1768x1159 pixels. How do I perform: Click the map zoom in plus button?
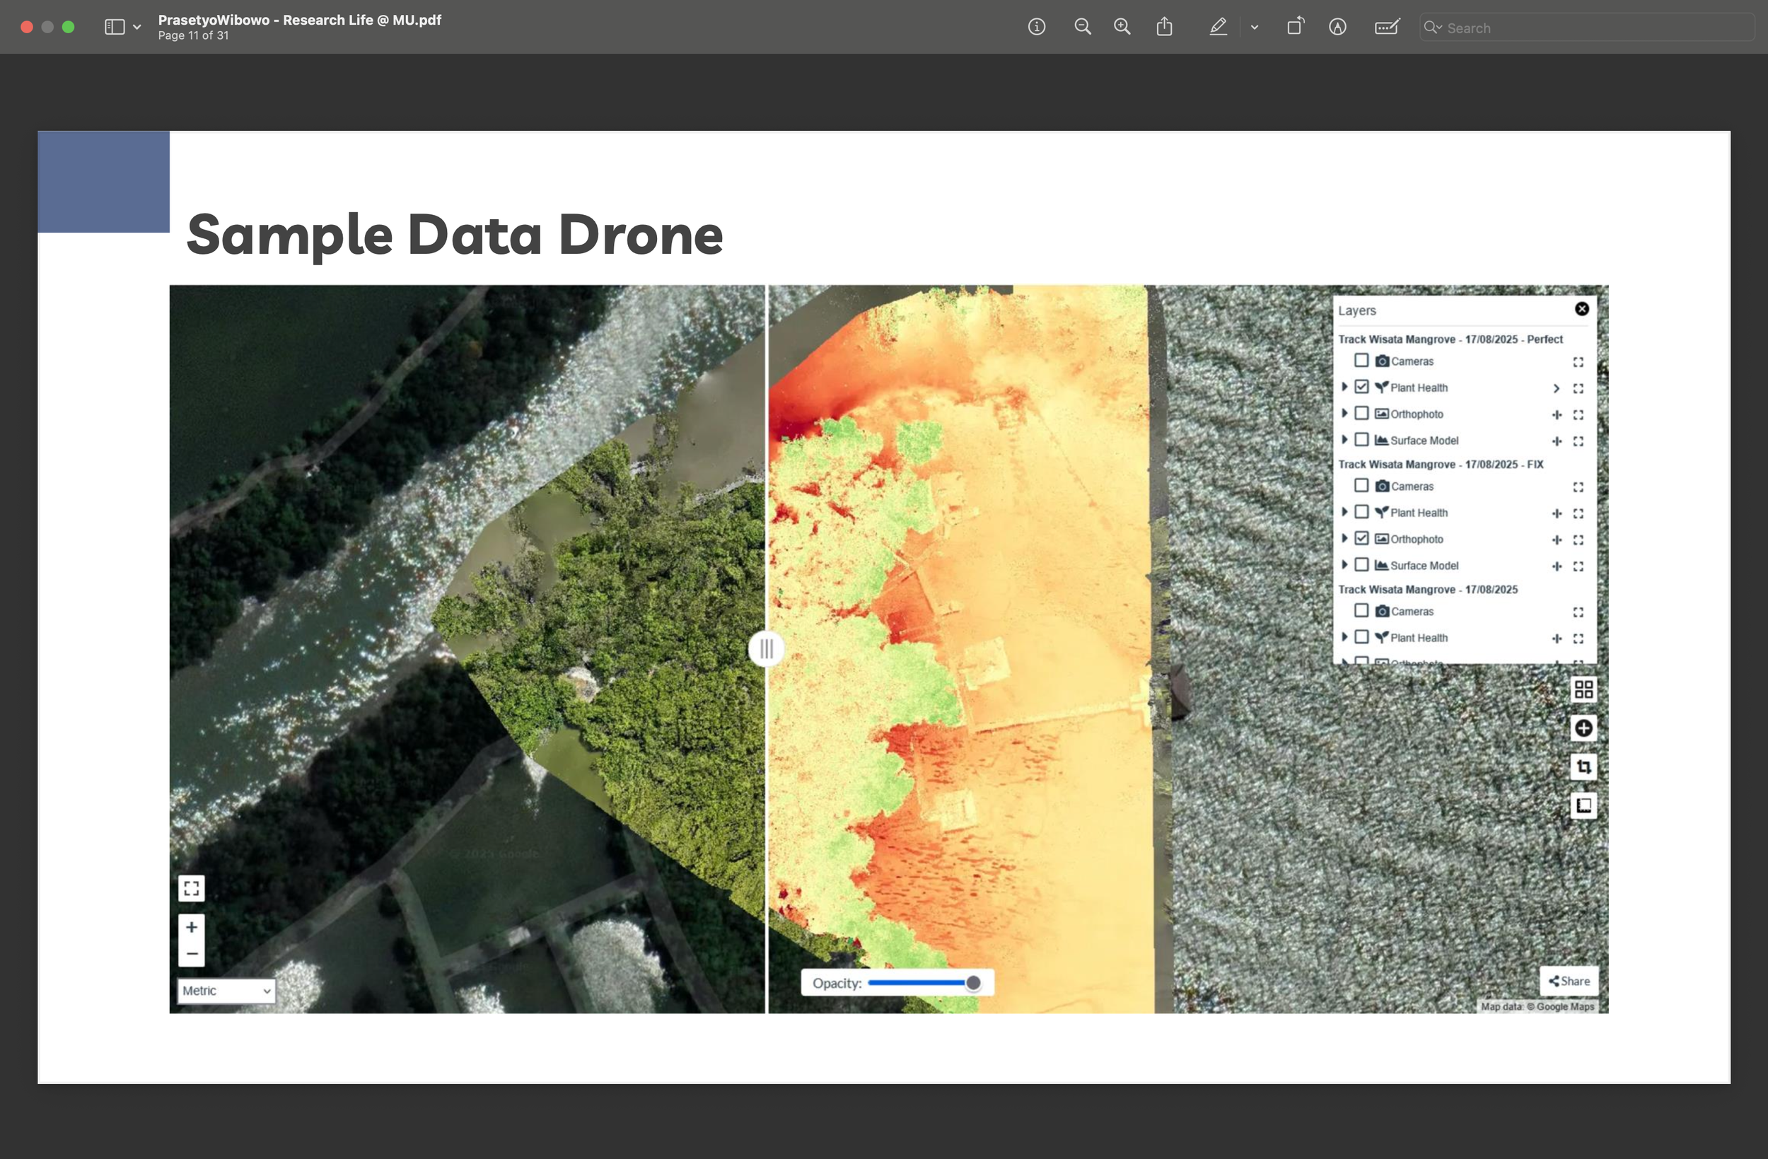pyautogui.click(x=192, y=927)
